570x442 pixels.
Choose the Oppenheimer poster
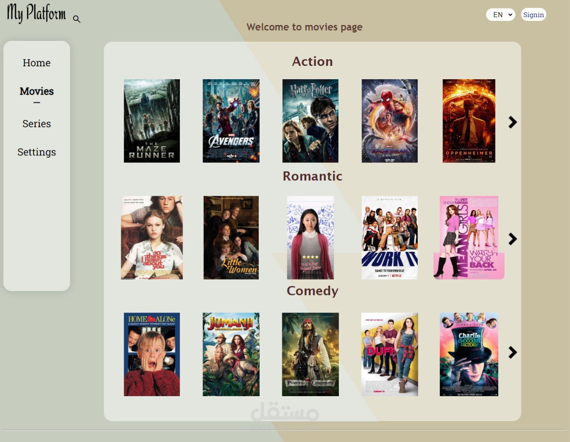point(469,121)
